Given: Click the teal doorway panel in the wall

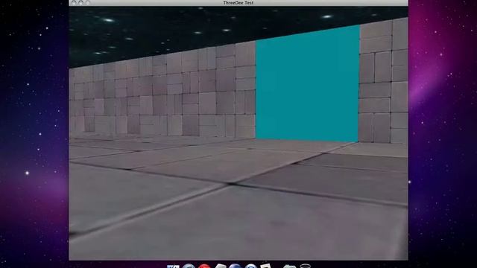Looking at the screenshot, I should tap(308, 84).
